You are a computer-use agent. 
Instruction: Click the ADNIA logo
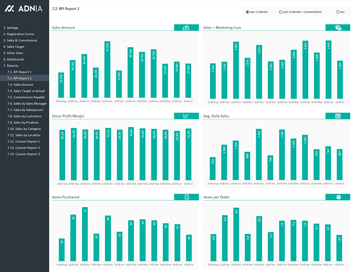click(24, 9)
